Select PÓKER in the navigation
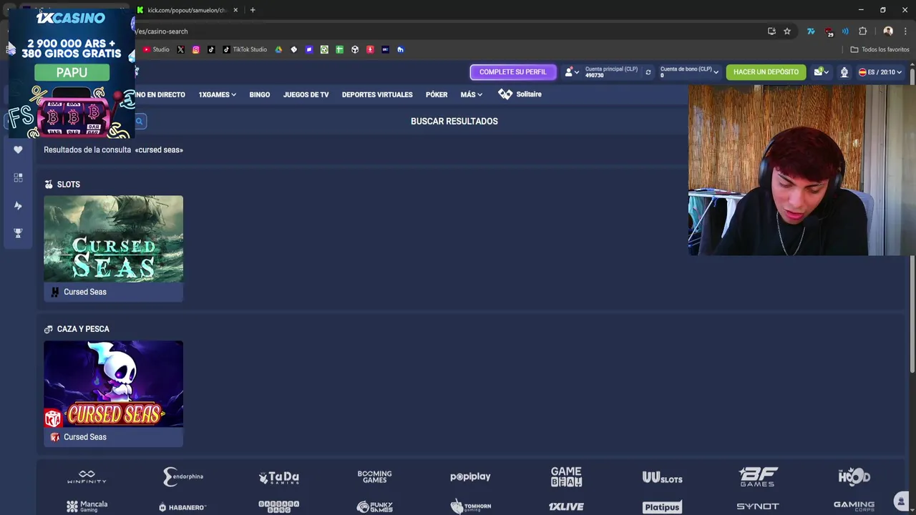The image size is (916, 515). coord(437,94)
